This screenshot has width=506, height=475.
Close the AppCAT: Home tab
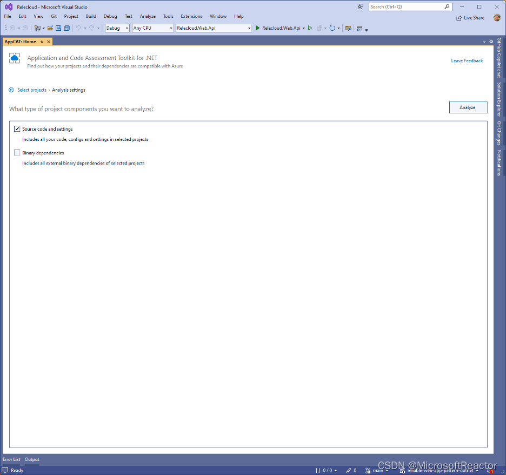tap(49, 42)
